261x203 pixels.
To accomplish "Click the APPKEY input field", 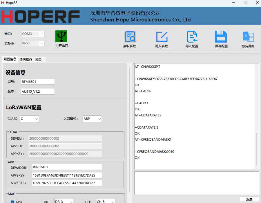I will click(65, 154).
